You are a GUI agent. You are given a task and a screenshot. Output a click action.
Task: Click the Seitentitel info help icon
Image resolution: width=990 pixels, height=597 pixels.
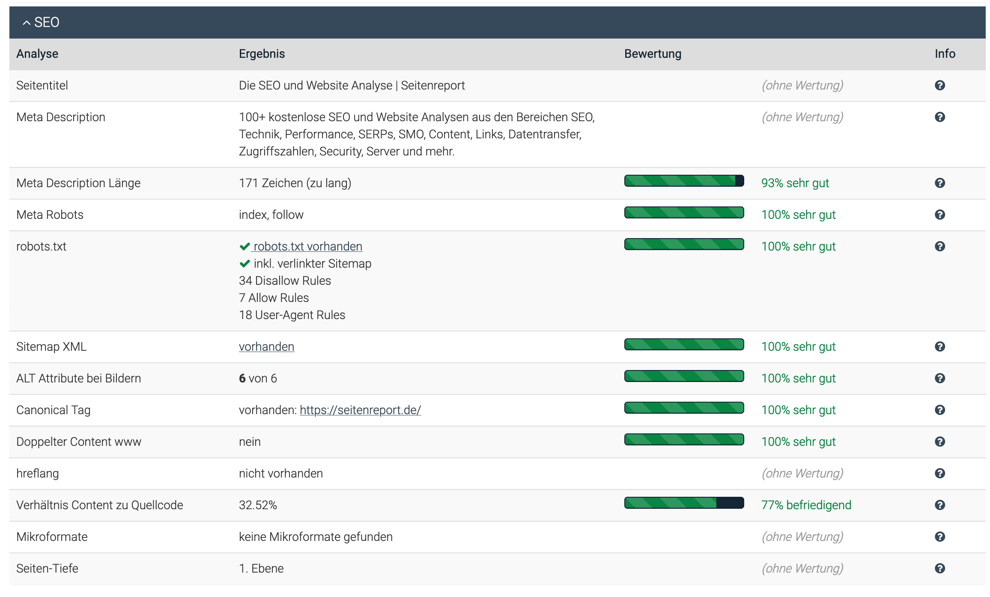coord(939,85)
